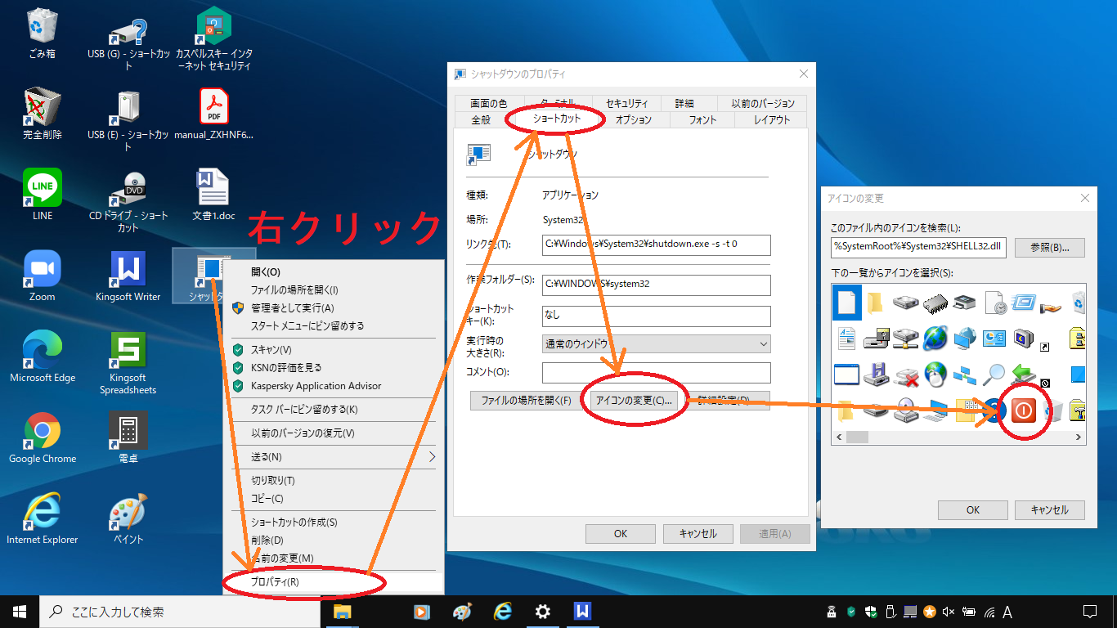This screenshot has width=1117, height=628.
Task: Pick the memory chip icon in the icon list
Action: [x=935, y=303]
